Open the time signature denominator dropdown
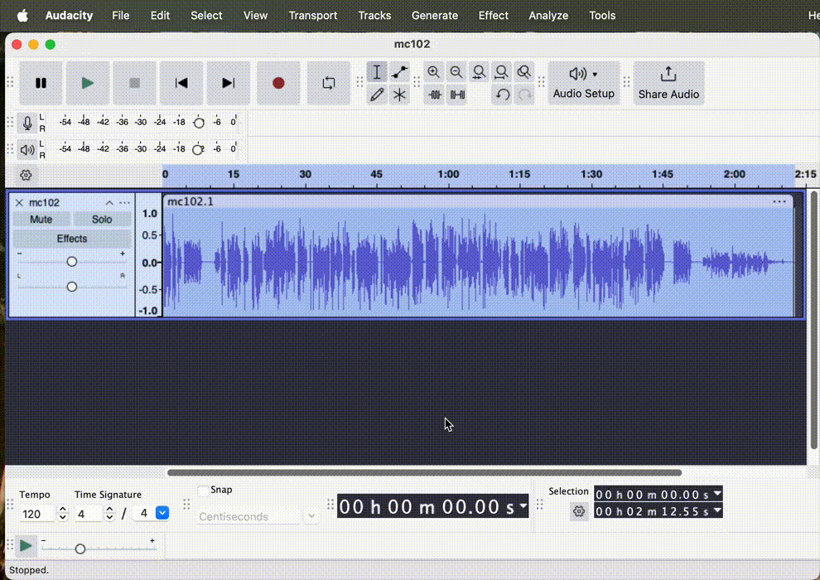Viewport: 820px width, 580px height. click(162, 513)
